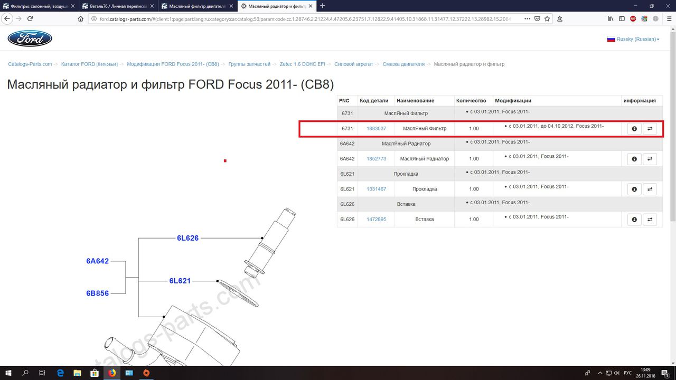This screenshot has height=380, width=676.
Task: Switch to Масляный фильтр двигателя tab
Action: pos(197,6)
